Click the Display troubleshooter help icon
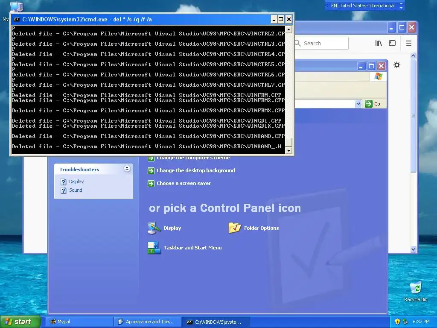437x328 pixels. click(x=64, y=182)
